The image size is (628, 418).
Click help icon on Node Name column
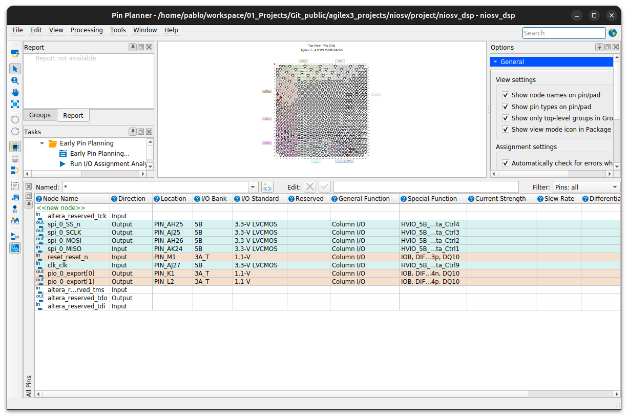pyautogui.click(x=39, y=199)
